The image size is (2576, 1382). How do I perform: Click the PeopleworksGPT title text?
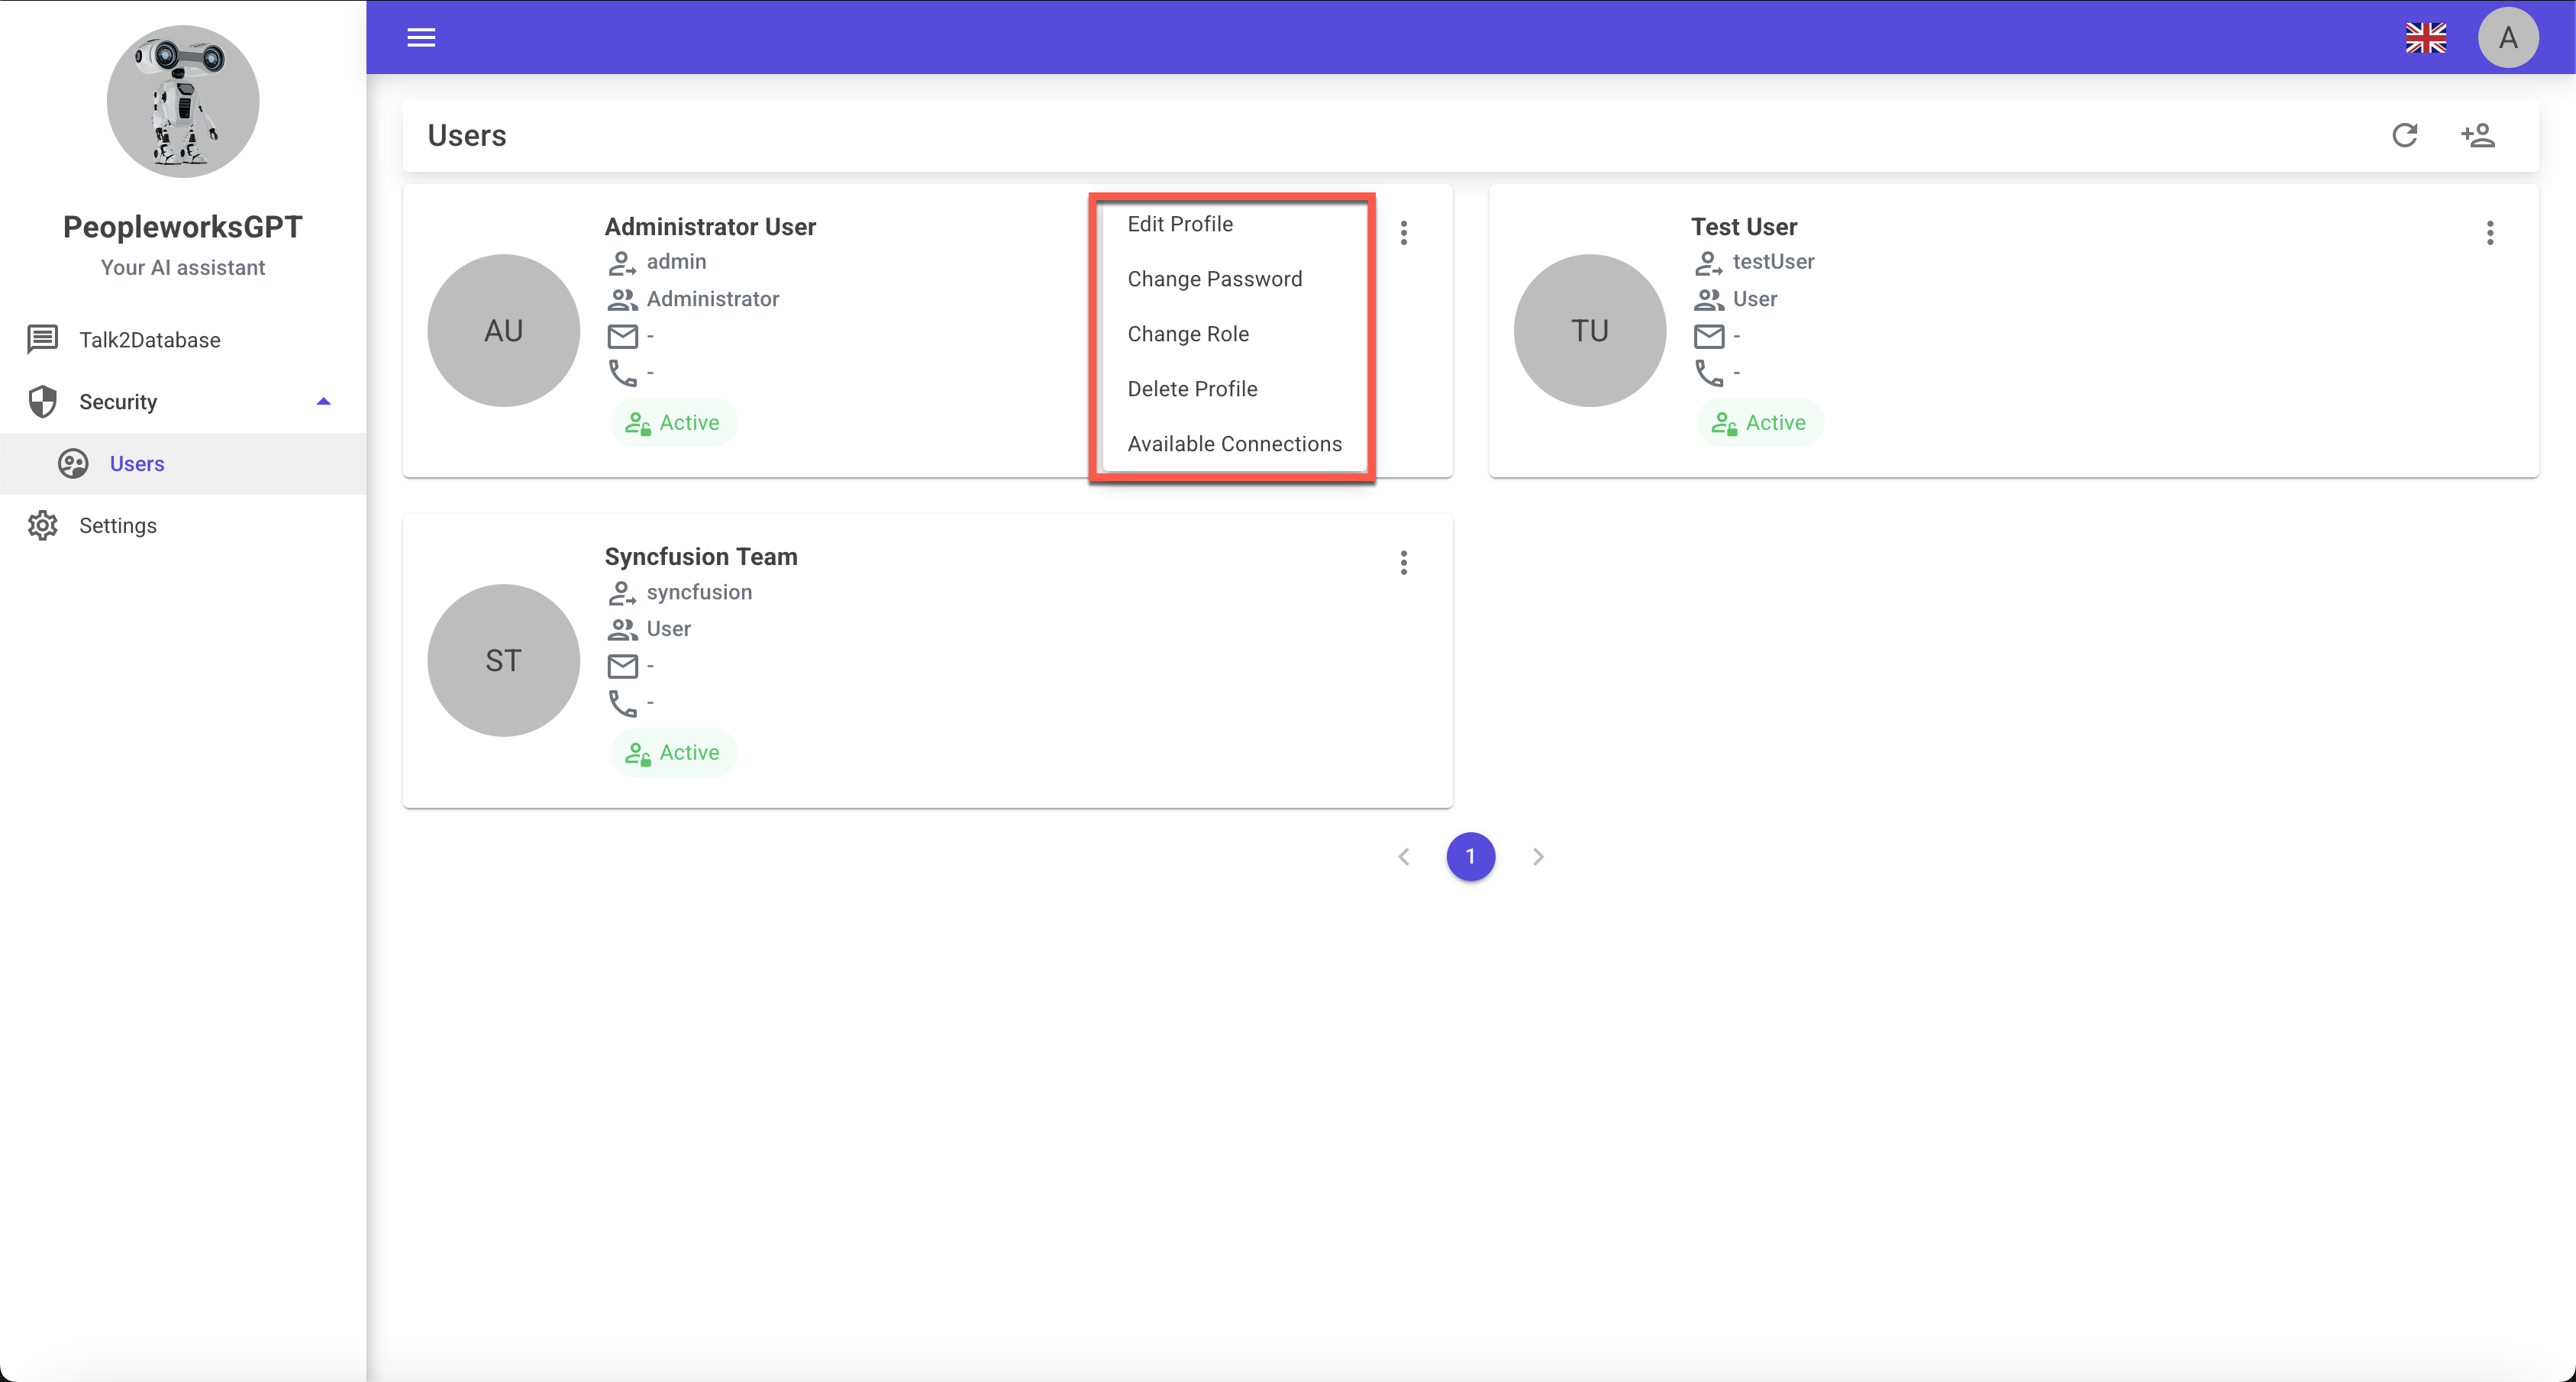click(183, 227)
